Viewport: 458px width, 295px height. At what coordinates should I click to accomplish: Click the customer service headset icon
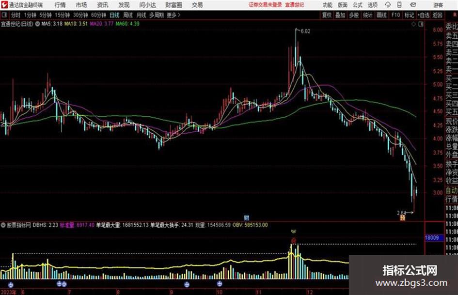pyautogui.click(x=388, y=5)
